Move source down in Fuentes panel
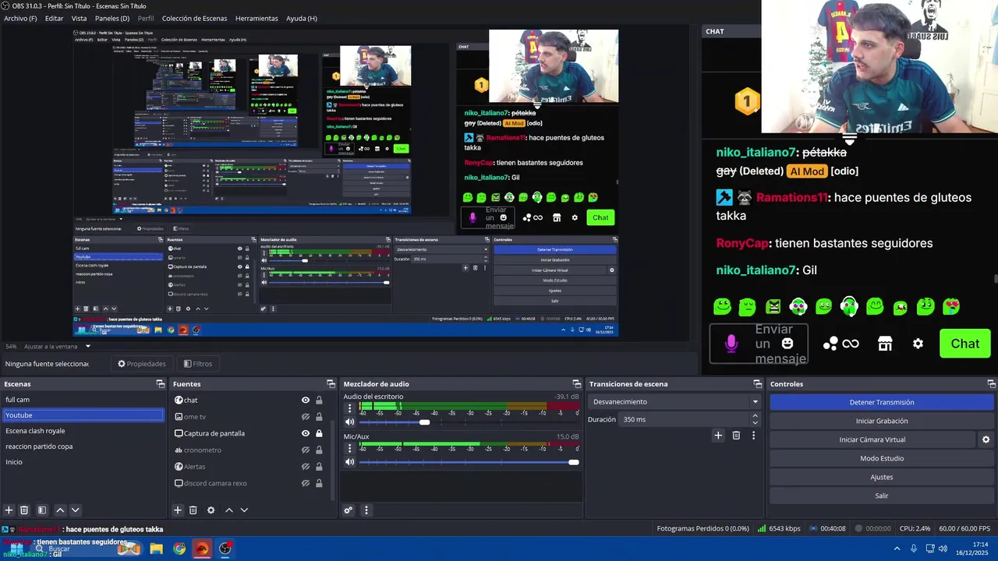This screenshot has height=561, width=998. click(243, 510)
